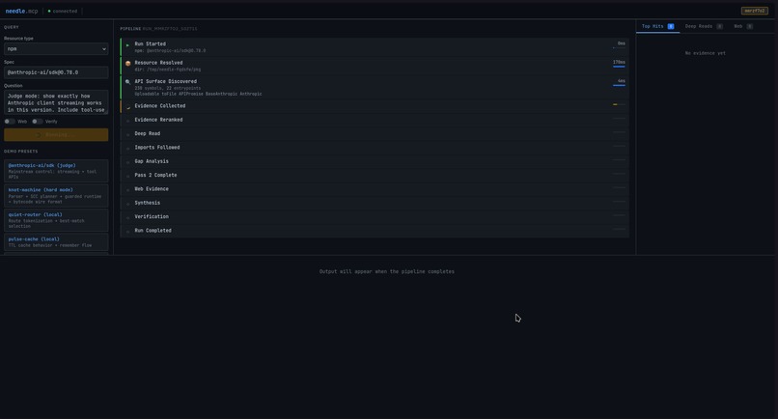
Task: Click the session ID badge in the header
Action: (x=755, y=11)
